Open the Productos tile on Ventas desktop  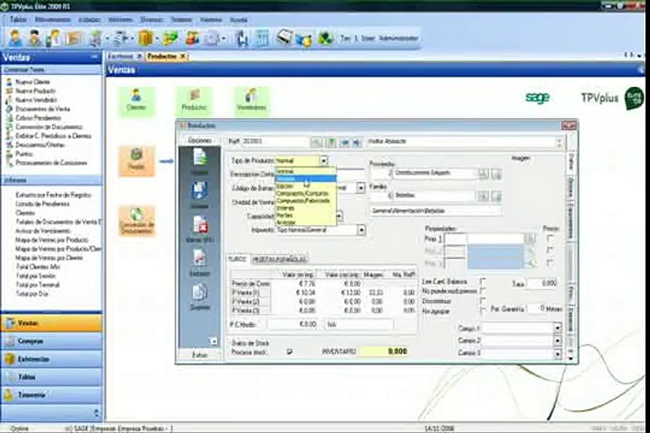click(194, 100)
